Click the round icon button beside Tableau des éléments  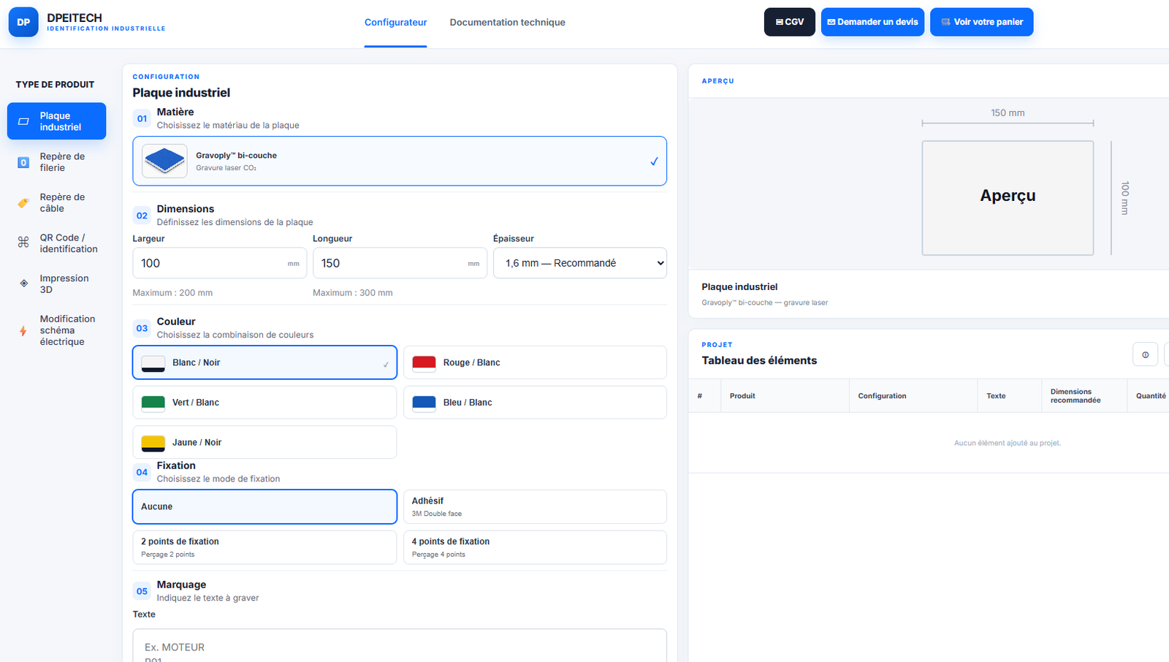1145,354
